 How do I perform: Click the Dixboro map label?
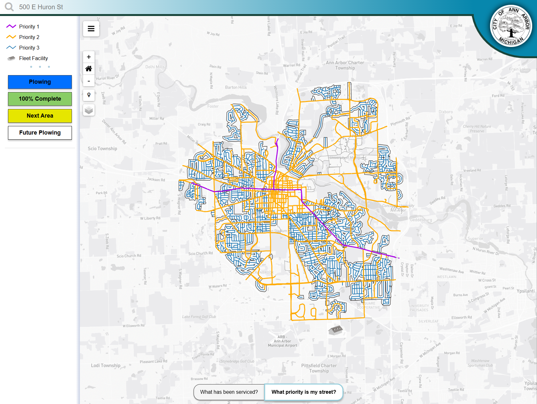[x=446, y=112]
